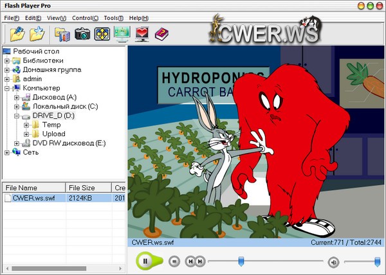
Task: Click the red heart monitor icon
Action: coord(142,34)
